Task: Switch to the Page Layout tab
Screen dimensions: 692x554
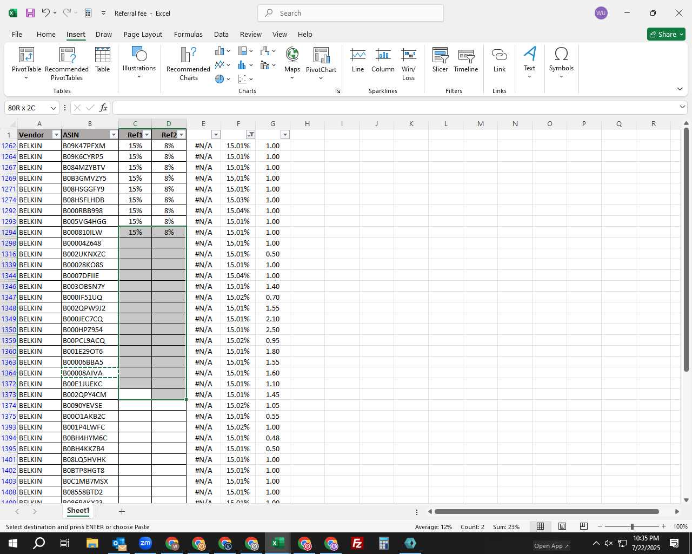Action: [143, 34]
